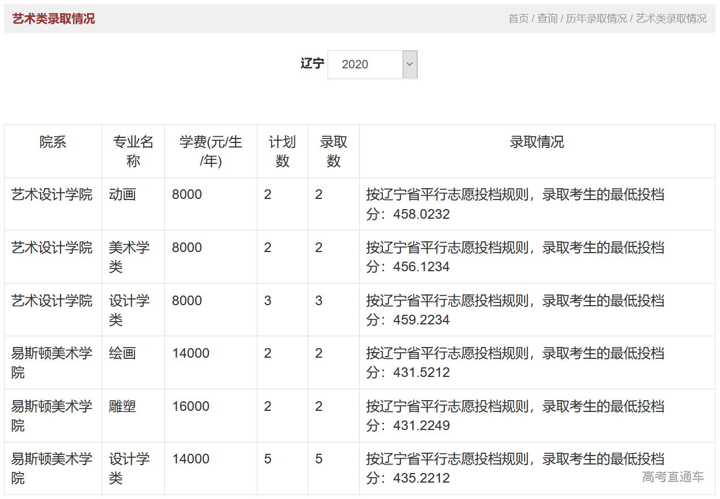Select the 院系 column header
Image resolution: width=720 pixels, height=499 pixels.
click(53, 142)
